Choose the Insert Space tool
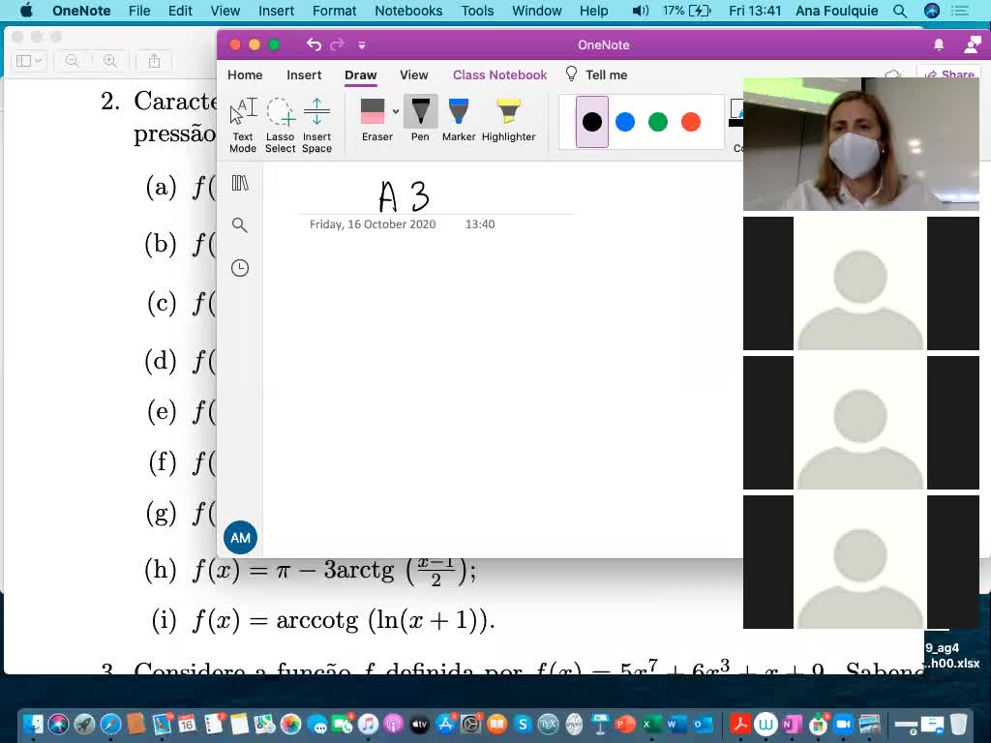Viewport: 991px width, 743px height. (x=316, y=125)
